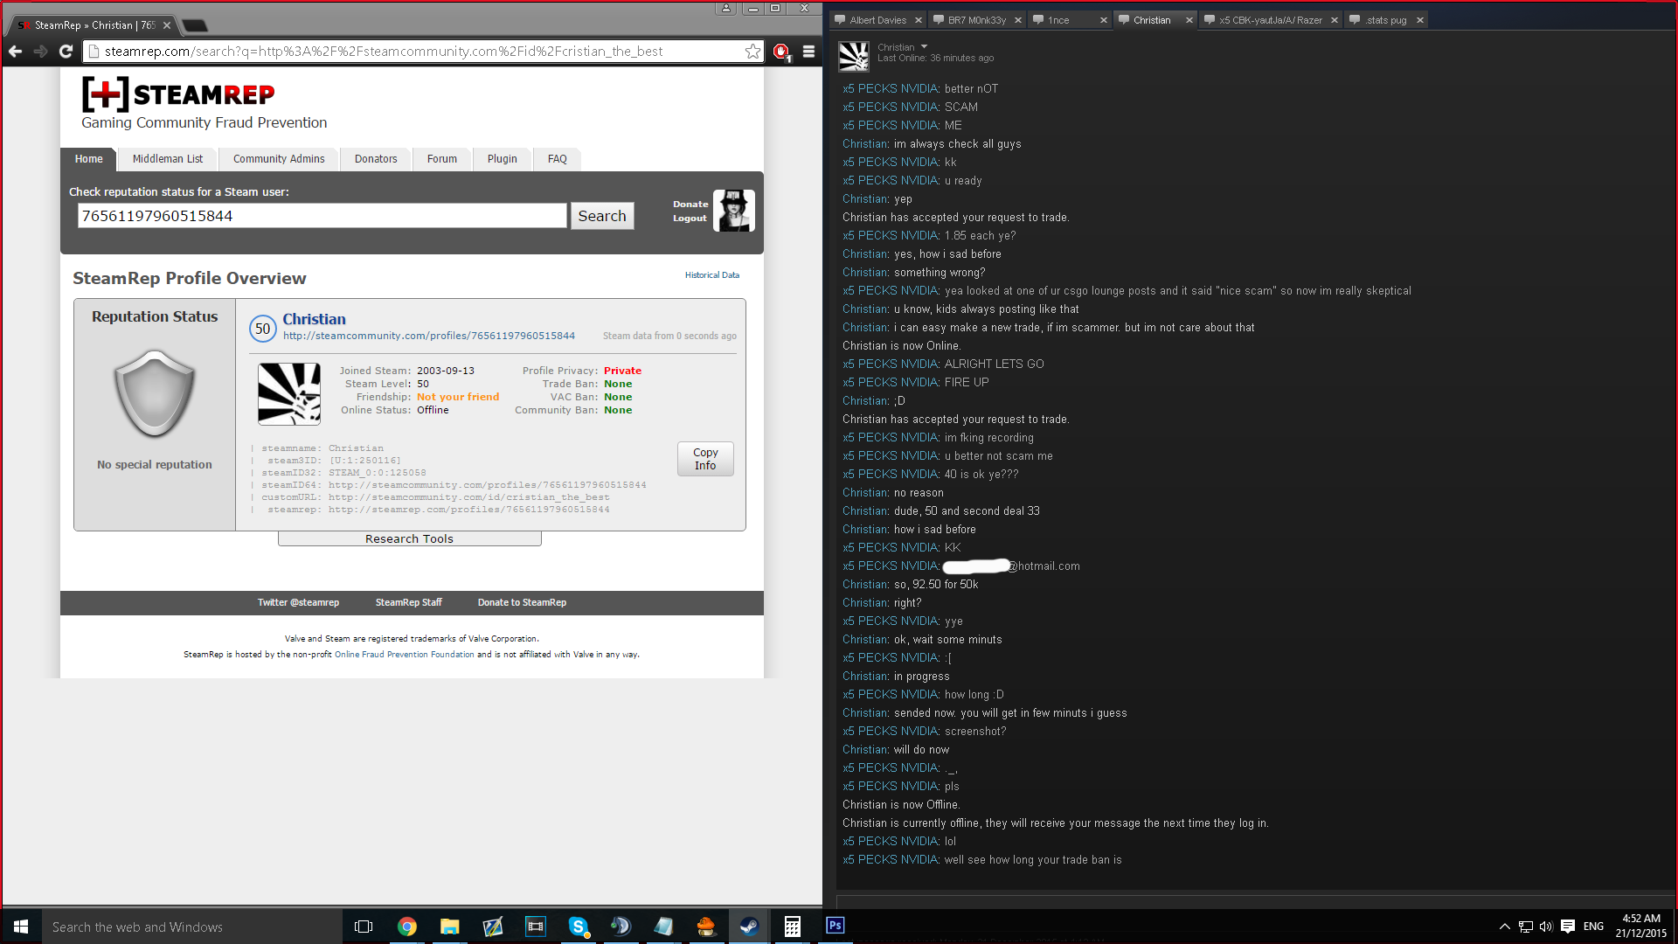Open the dropdown arrow beside Christian's name in chat
Viewport: 1678px width, 944px height.
[x=924, y=47]
